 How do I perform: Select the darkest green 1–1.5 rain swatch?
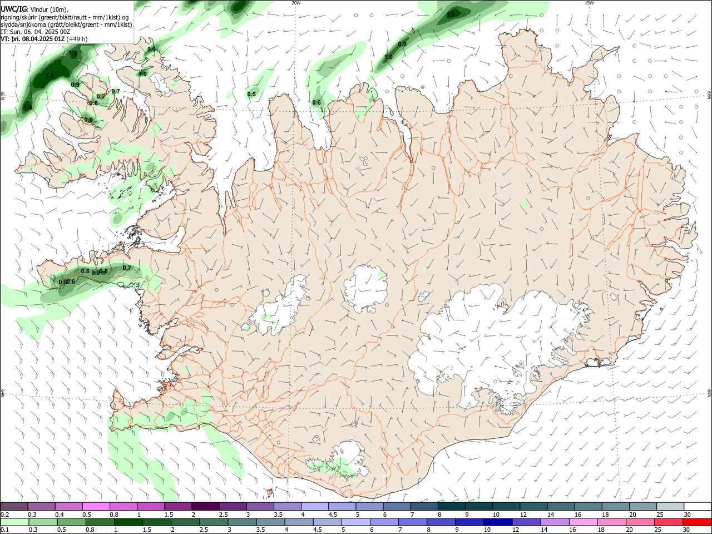pyautogui.click(x=128, y=522)
